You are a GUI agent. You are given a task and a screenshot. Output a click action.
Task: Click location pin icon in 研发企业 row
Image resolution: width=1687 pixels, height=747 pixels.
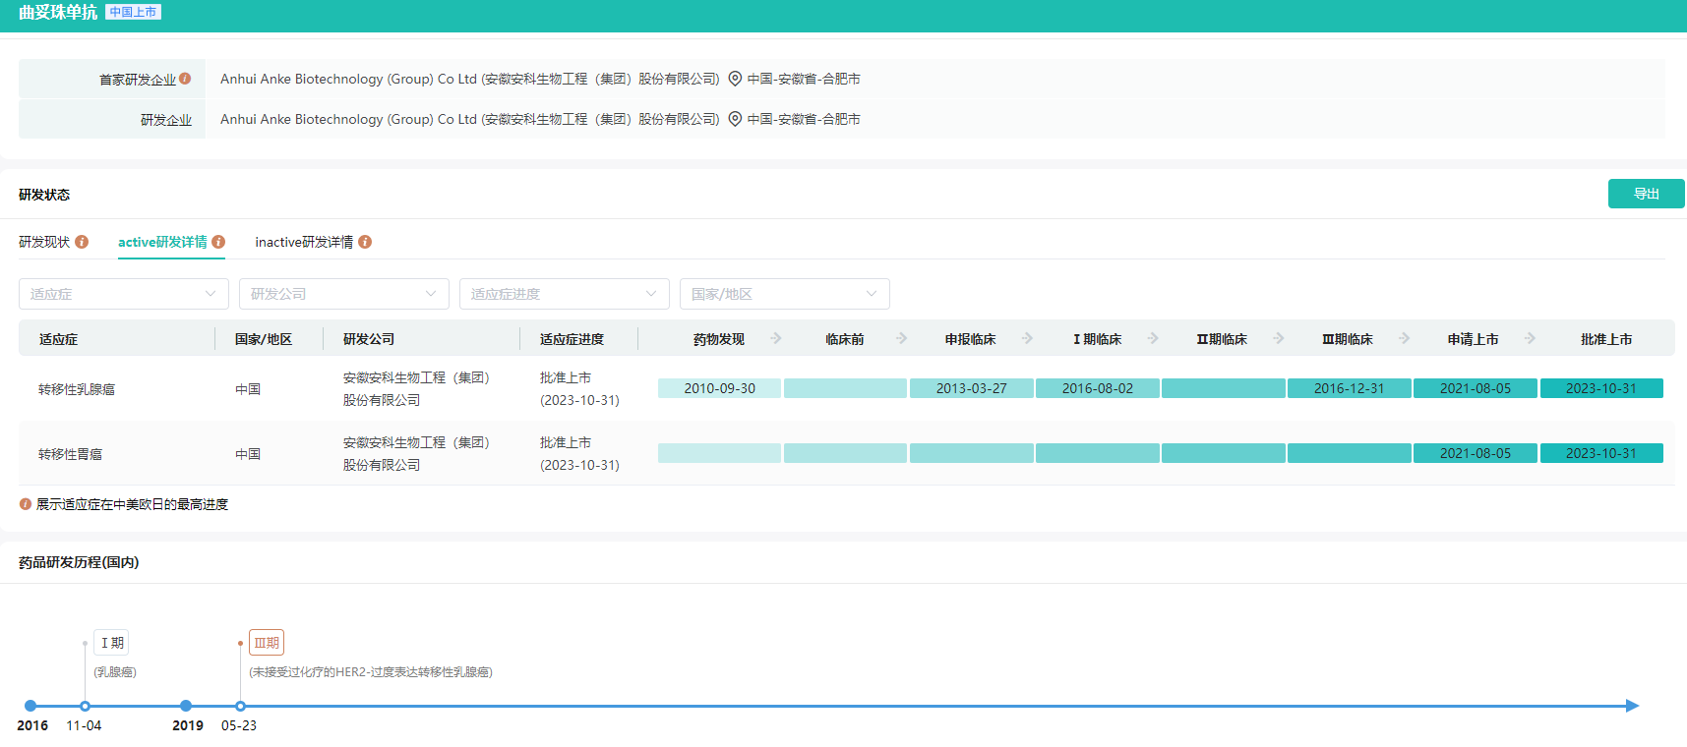point(735,119)
